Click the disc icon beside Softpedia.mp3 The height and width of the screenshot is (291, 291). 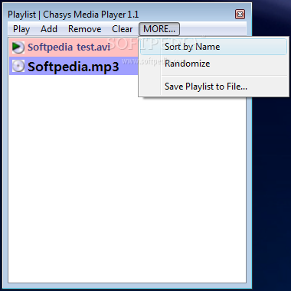pyautogui.click(x=18, y=66)
